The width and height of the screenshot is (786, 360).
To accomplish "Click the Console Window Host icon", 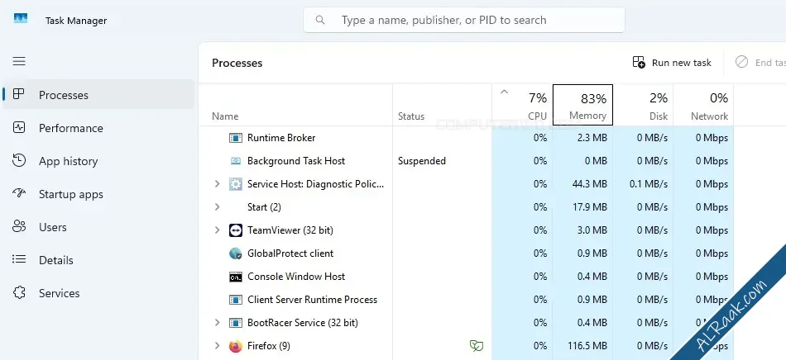I will click(236, 277).
